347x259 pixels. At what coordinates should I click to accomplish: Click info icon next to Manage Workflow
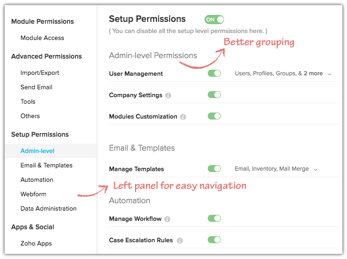(167, 219)
